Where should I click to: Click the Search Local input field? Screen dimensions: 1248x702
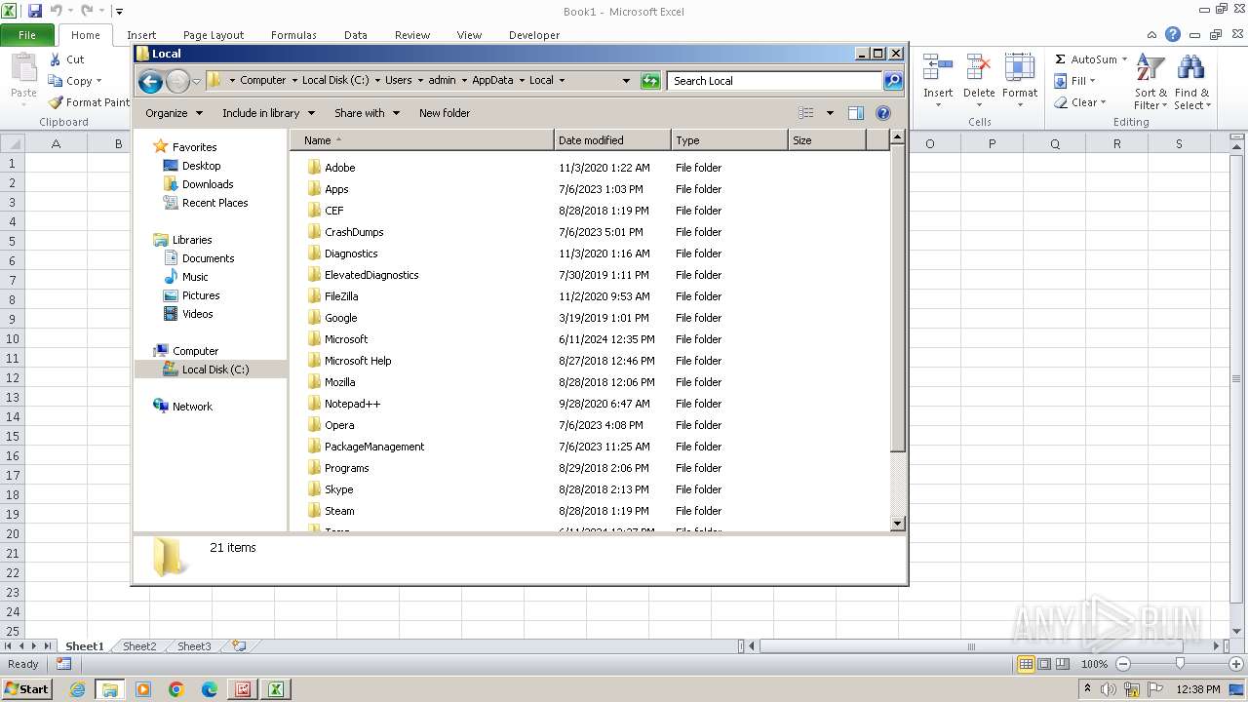pos(774,81)
